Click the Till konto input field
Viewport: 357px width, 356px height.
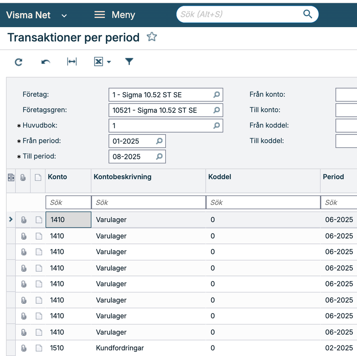click(346, 110)
